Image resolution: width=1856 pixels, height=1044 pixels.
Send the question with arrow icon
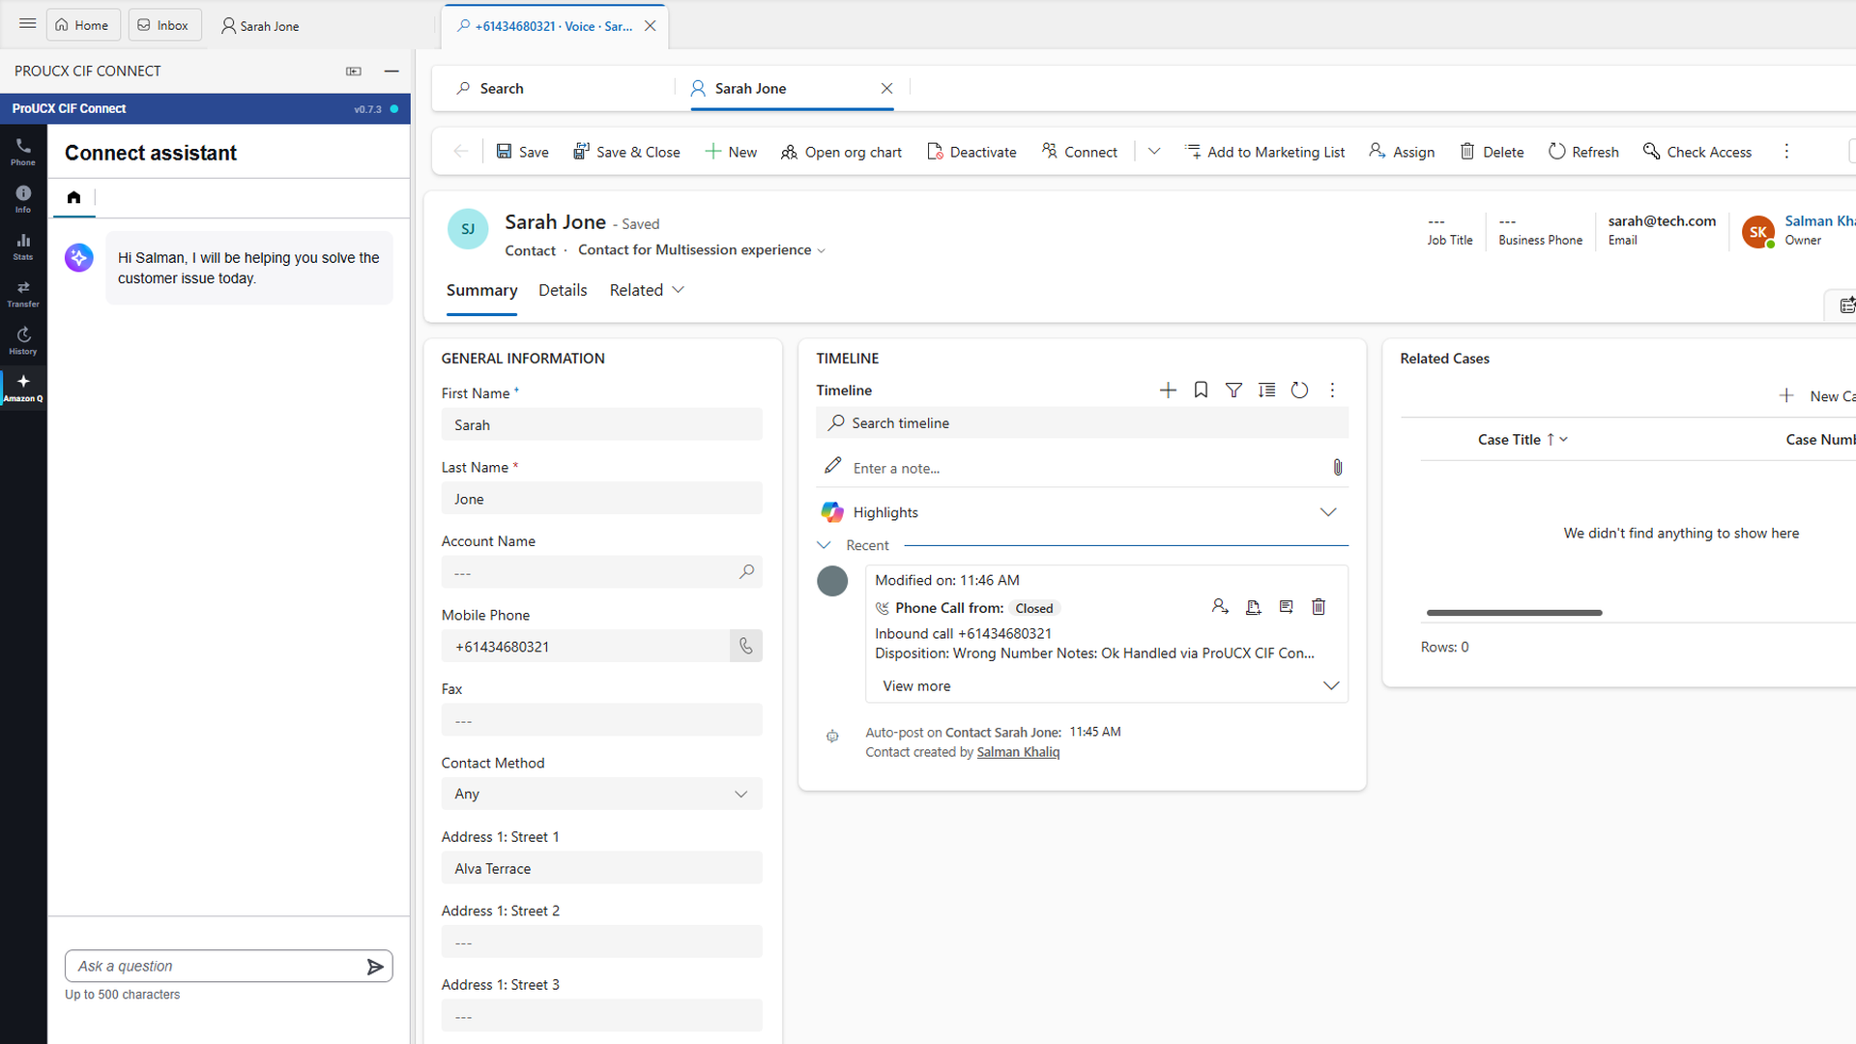pyautogui.click(x=375, y=967)
